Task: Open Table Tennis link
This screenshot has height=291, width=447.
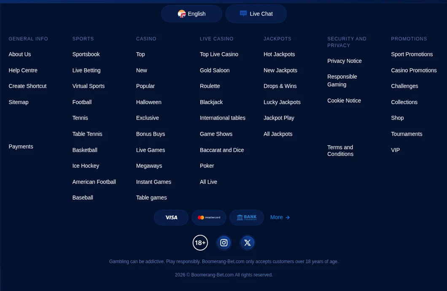Action: pyautogui.click(x=87, y=134)
